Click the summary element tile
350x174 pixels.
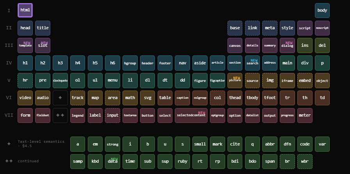[x=270, y=46]
